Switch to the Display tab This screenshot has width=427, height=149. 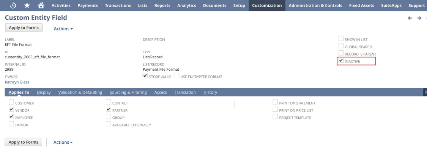[44, 92]
